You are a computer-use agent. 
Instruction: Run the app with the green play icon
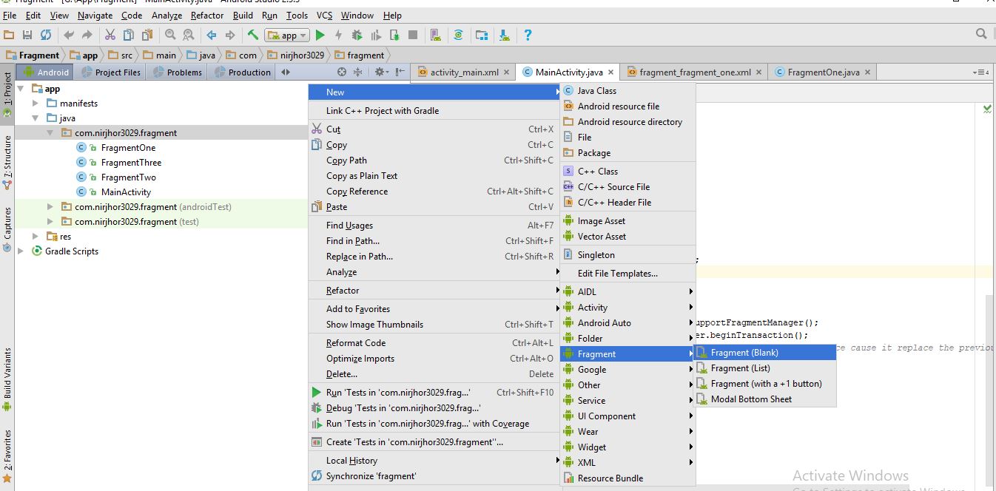(x=320, y=35)
